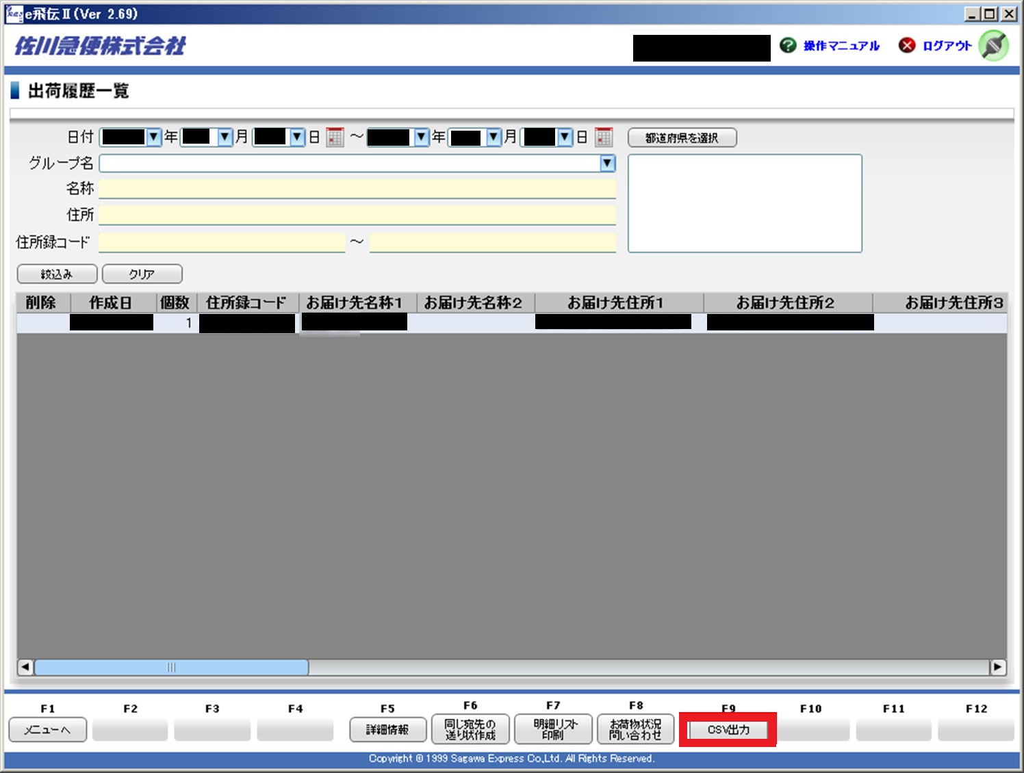Close the e飛伝II window
Image resolution: width=1024 pixels, height=773 pixels.
(x=1010, y=14)
